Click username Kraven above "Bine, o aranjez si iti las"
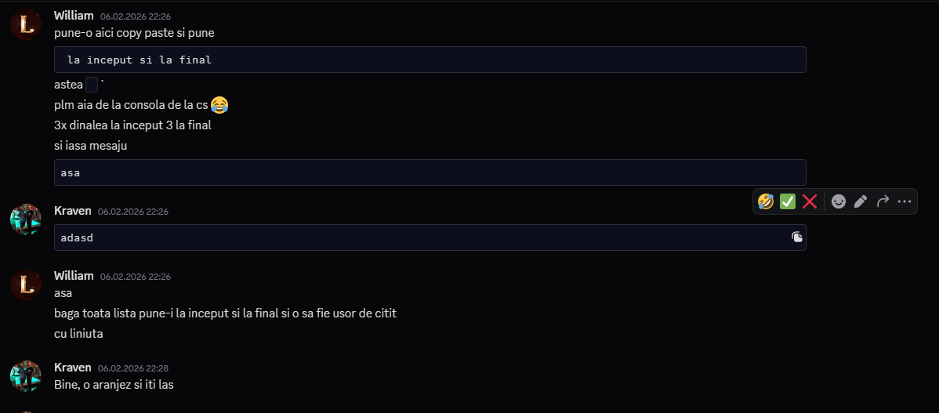The width and height of the screenshot is (939, 413). tap(73, 368)
